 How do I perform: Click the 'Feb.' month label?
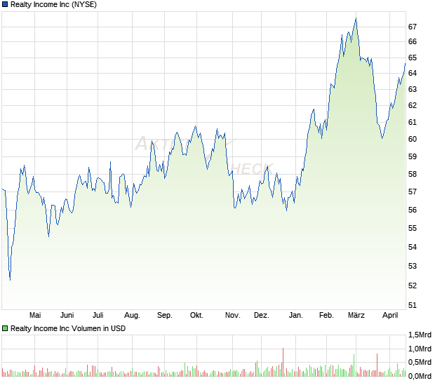pyautogui.click(x=326, y=316)
